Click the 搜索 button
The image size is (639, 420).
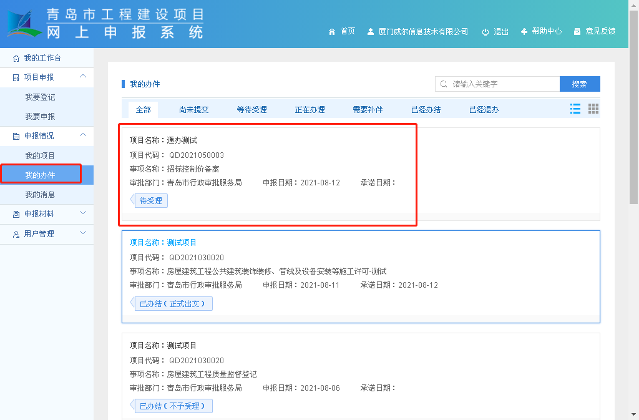(x=580, y=84)
